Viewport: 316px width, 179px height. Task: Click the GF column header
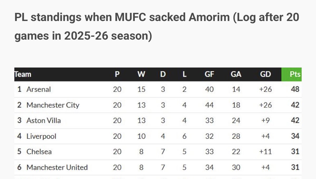click(x=209, y=74)
